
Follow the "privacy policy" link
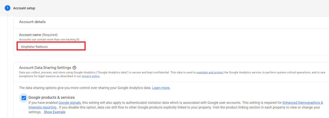91,76
